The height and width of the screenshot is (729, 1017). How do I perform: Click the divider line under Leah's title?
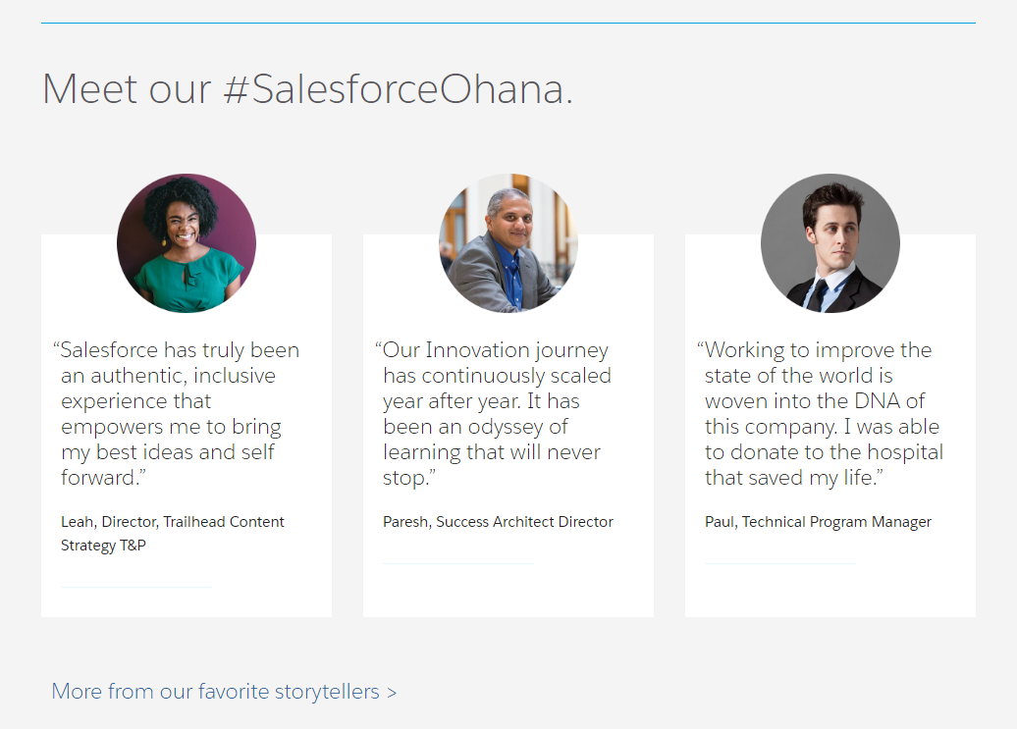click(x=136, y=587)
